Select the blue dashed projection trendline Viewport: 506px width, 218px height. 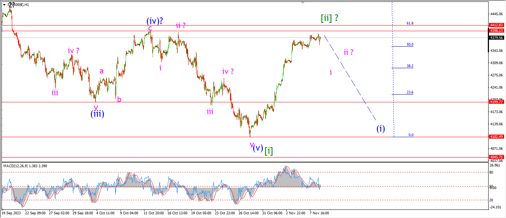(350, 78)
